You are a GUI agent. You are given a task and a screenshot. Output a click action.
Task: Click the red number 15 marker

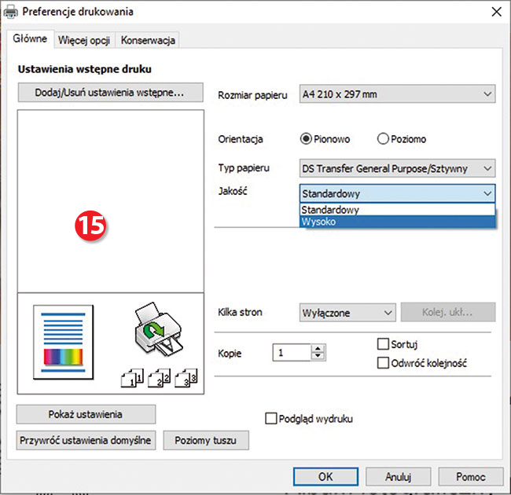coord(90,226)
